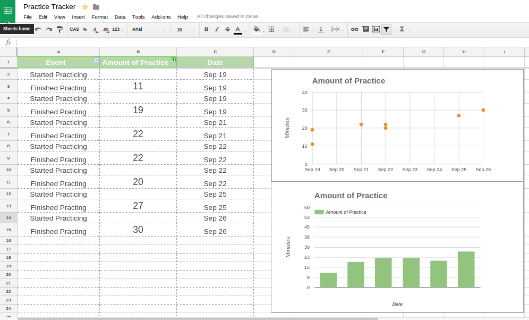The height and width of the screenshot is (320, 529).
Task: Open the move-to-folder icon
Action: tap(96, 7)
